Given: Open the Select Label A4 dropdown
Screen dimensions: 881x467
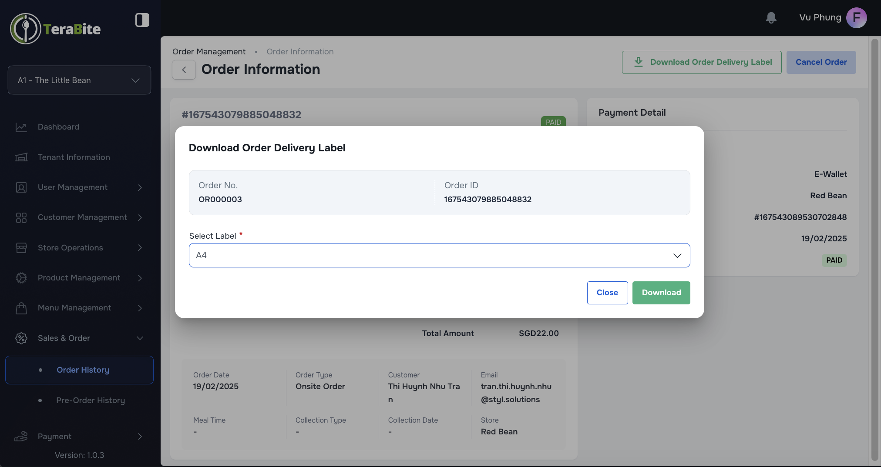Looking at the screenshot, I should 439,255.
